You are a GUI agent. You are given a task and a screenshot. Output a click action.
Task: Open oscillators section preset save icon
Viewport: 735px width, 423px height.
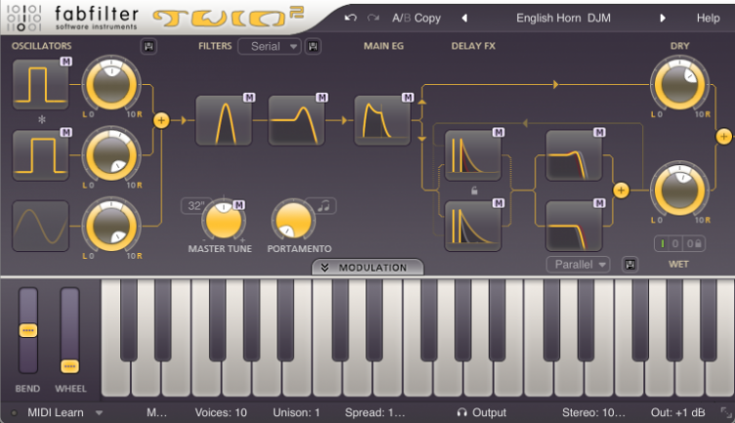point(149,46)
